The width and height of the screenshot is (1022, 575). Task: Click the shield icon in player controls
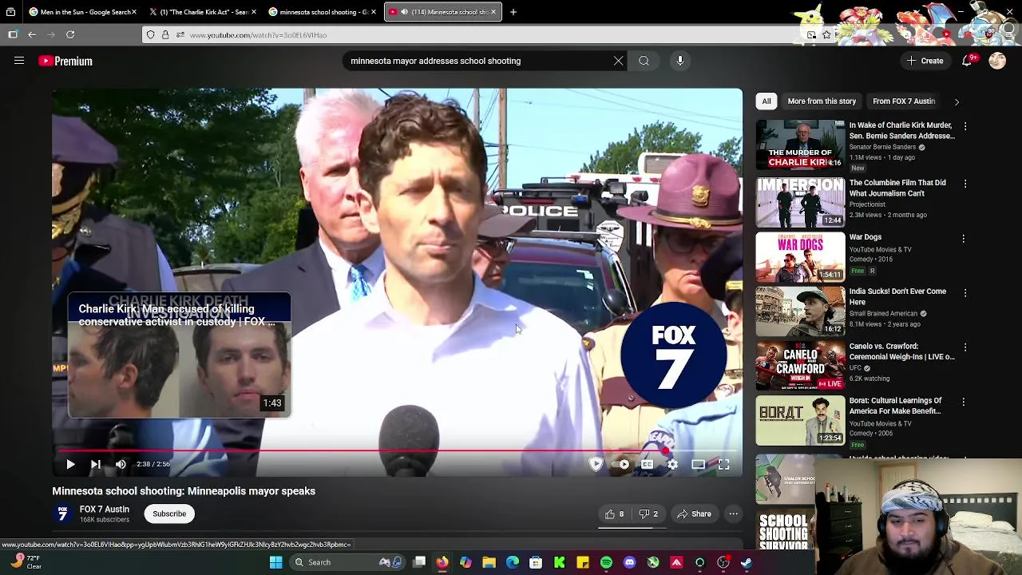(596, 464)
